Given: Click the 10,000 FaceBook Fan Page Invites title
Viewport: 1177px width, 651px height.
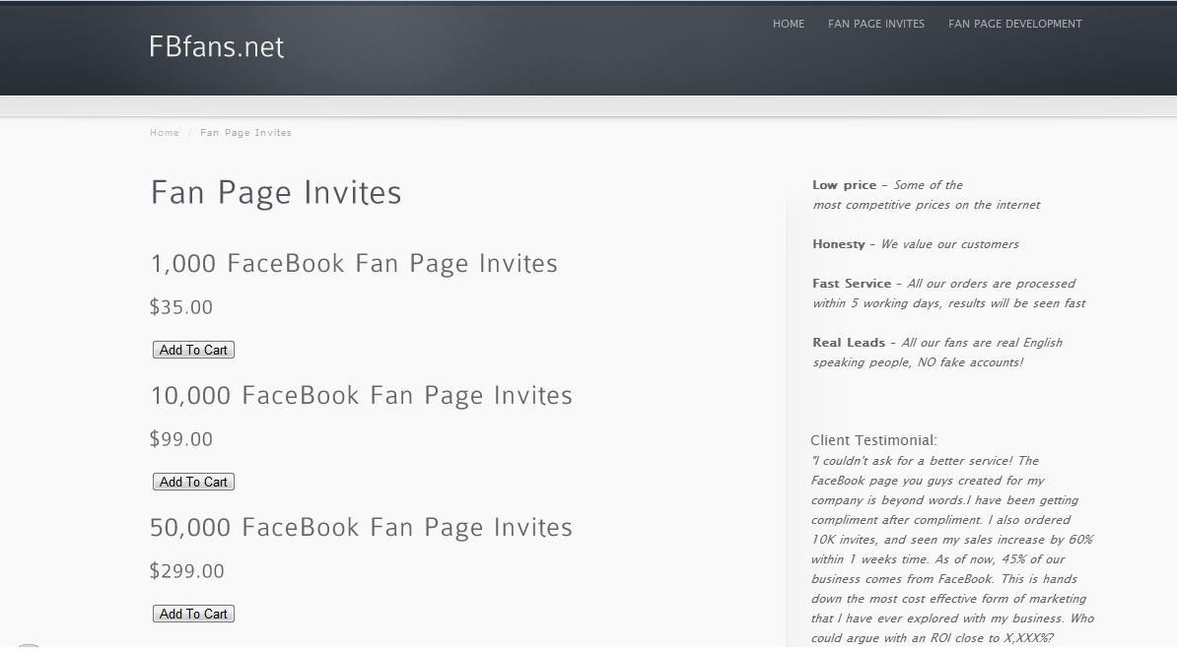Looking at the screenshot, I should [361, 396].
